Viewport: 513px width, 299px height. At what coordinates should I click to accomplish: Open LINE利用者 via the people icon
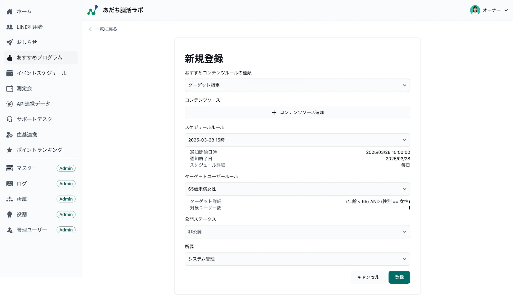click(9, 27)
